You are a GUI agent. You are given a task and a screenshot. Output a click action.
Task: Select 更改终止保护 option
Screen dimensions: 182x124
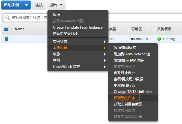tap(124, 73)
